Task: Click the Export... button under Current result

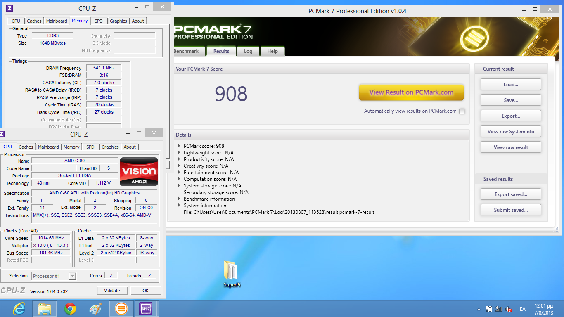Action: (511, 116)
